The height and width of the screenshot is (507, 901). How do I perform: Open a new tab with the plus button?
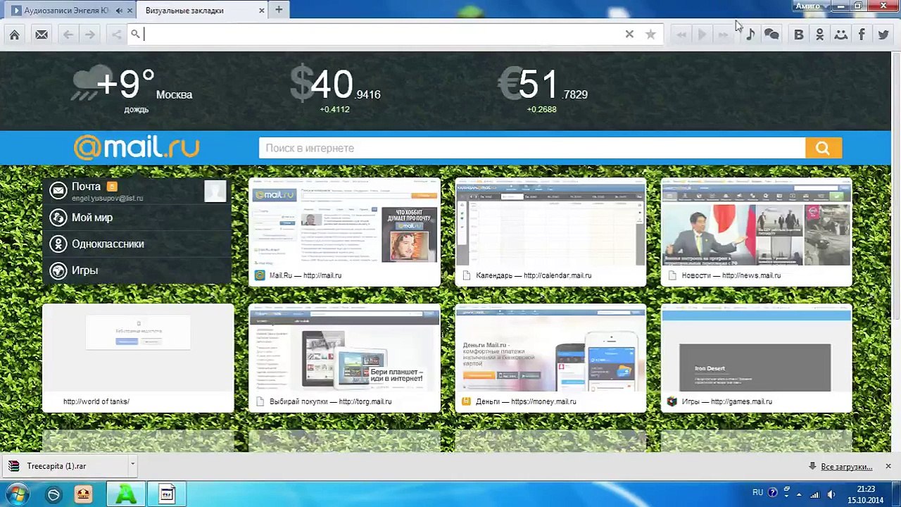click(279, 10)
